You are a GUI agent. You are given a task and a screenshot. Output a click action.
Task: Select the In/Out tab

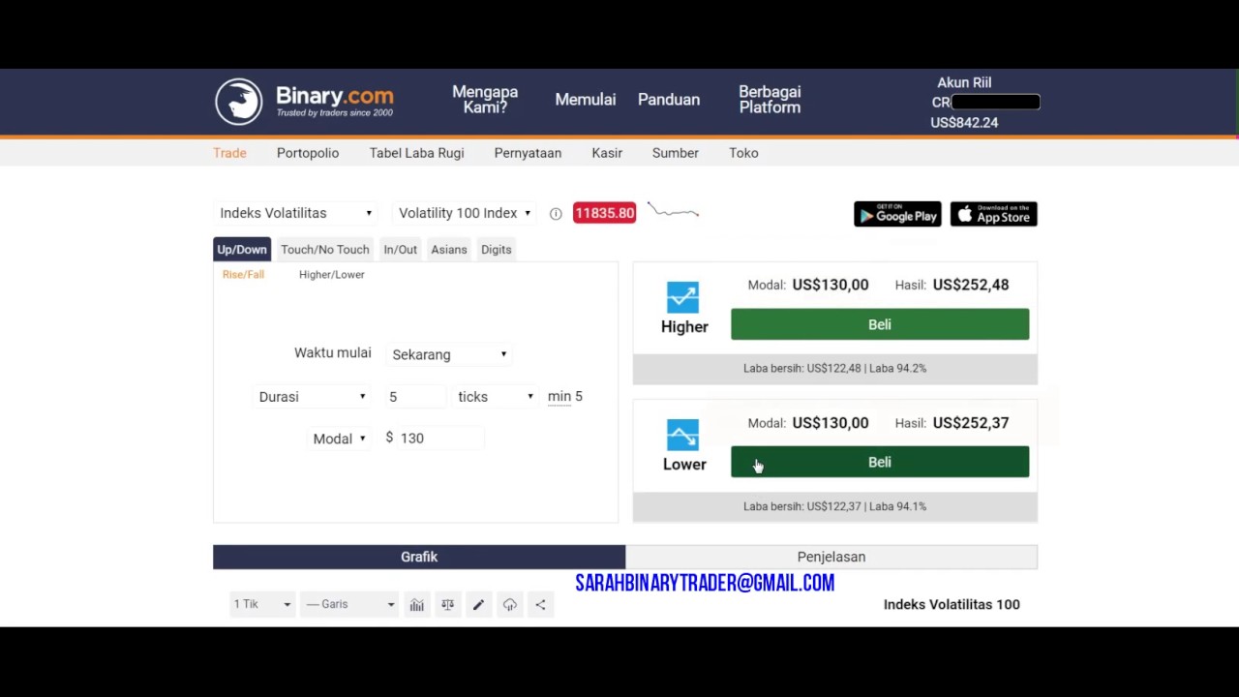click(x=400, y=250)
